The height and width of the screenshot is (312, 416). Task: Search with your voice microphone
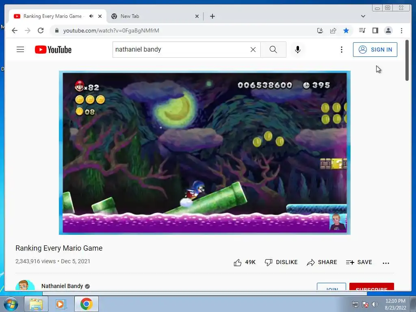pos(298,49)
